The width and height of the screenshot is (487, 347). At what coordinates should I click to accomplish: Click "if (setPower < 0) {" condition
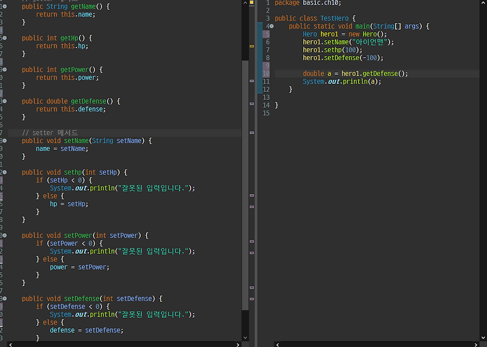coord(69,244)
